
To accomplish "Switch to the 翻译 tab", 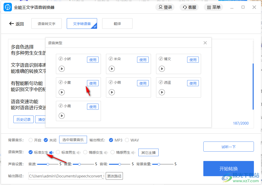I will pos(117,24).
